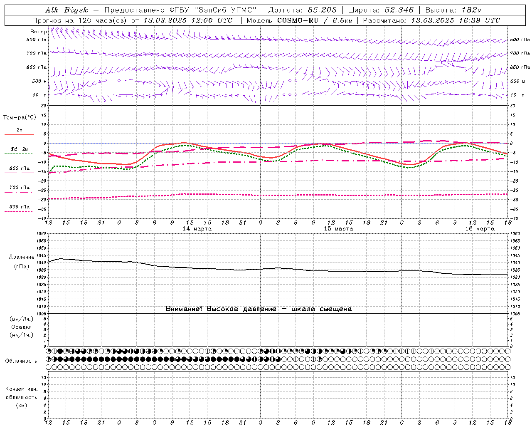Click the (мм/1ч.) precipitation unit label
532x426 pixels.
(x=22, y=335)
